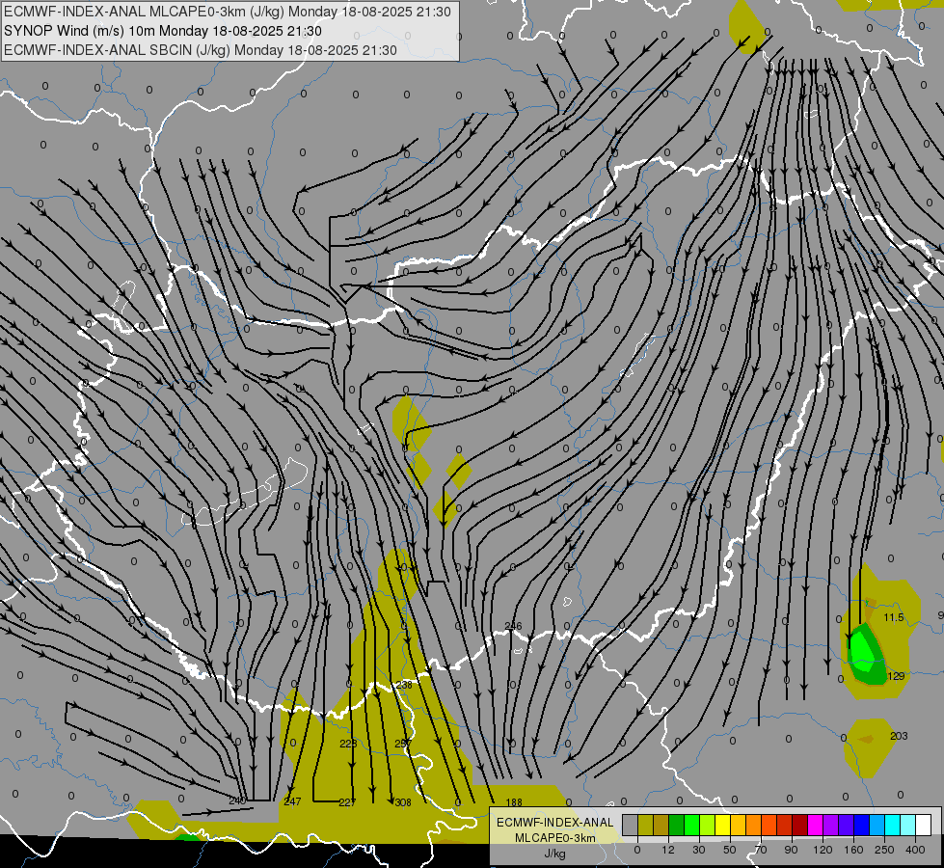Screen dimensions: 944x868
Task: Click the MLCAPE0-3km title line
Action: (x=228, y=12)
